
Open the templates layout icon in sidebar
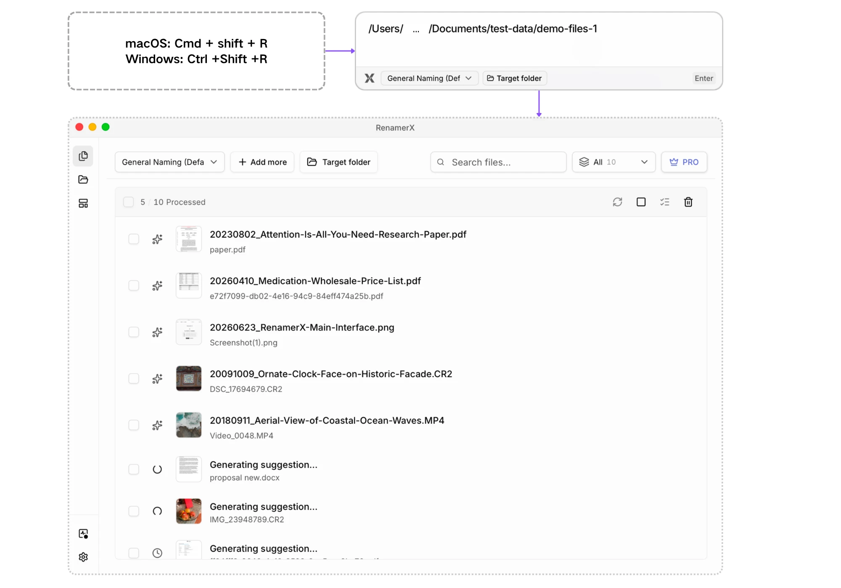[x=83, y=203]
